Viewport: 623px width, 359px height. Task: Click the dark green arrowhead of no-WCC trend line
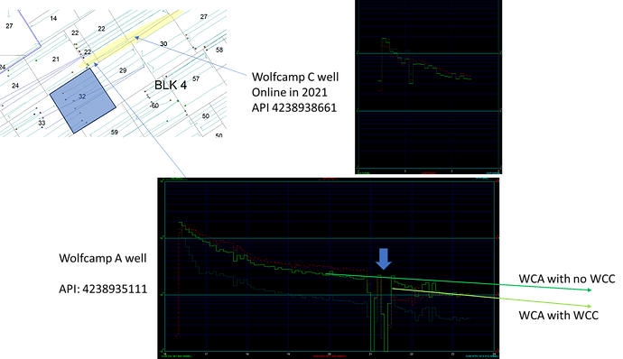point(589,290)
